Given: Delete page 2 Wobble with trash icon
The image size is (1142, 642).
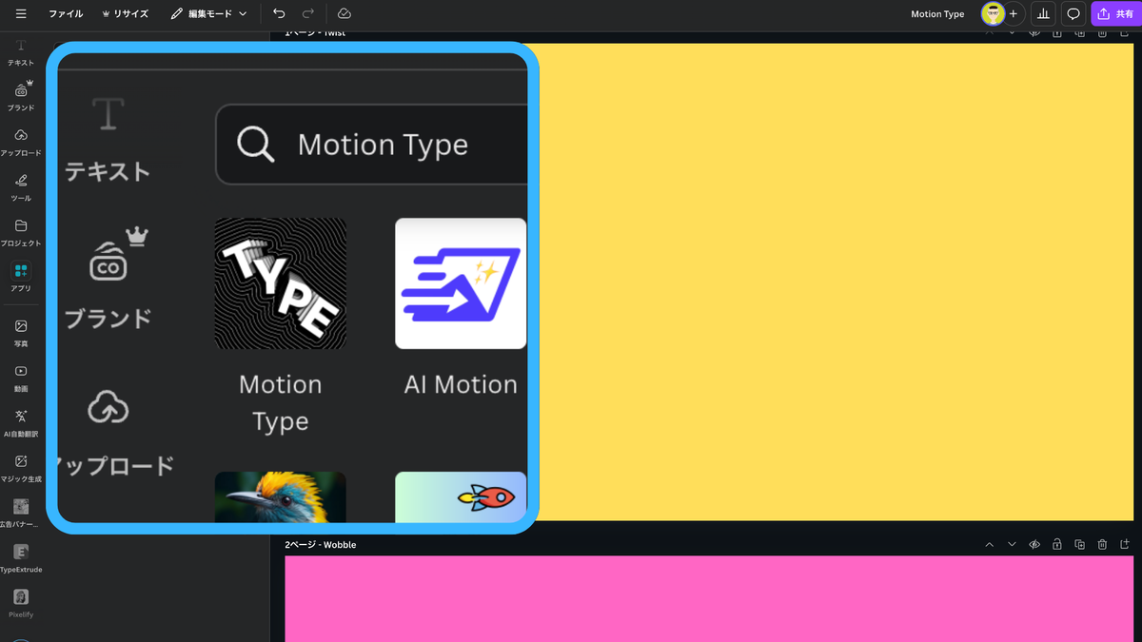Looking at the screenshot, I should click(1102, 545).
